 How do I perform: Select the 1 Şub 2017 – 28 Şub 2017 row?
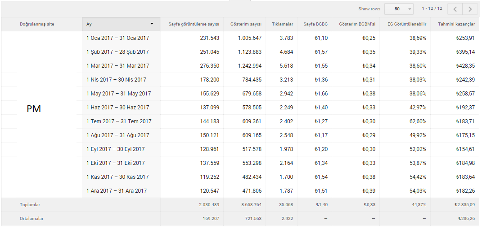tap(240, 52)
